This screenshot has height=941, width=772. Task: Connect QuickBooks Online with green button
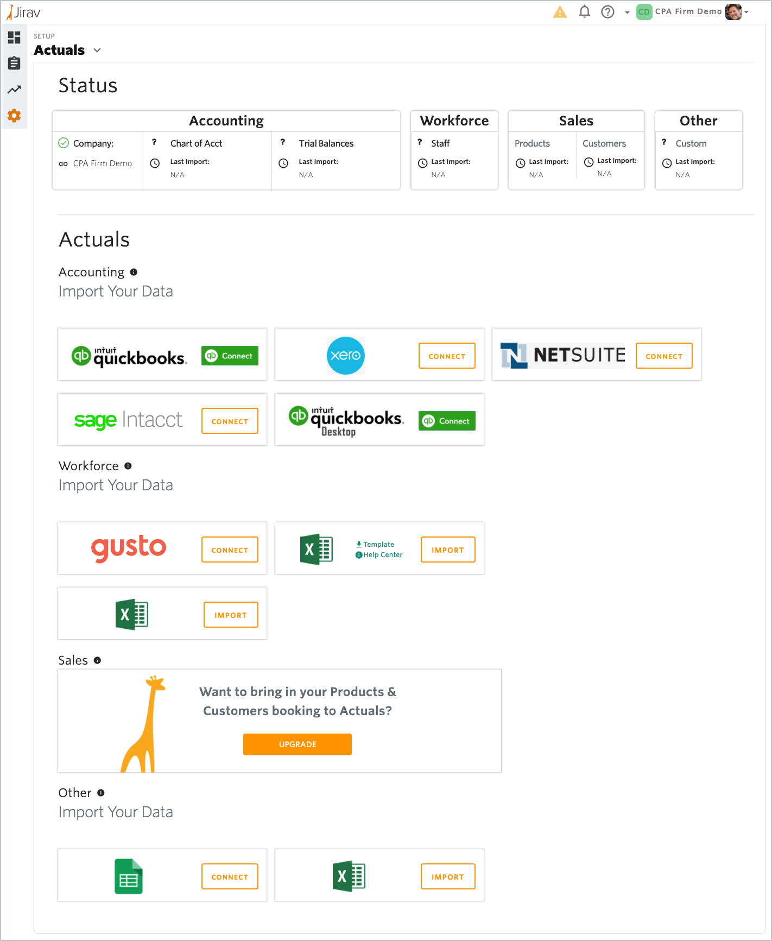tap(230, 356)
